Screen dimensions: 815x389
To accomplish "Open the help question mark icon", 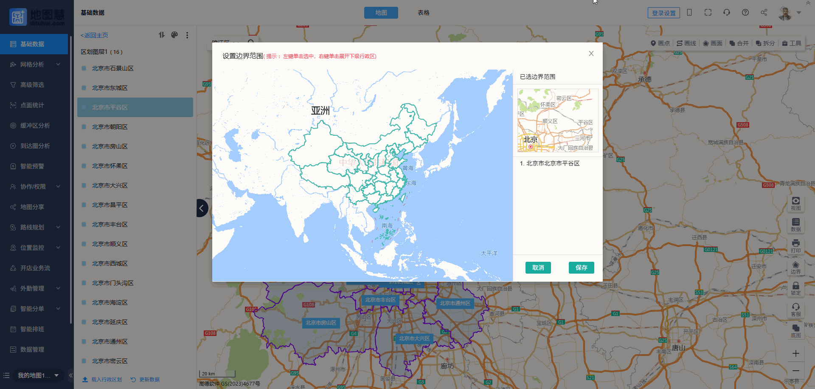I will pos(745,13).
